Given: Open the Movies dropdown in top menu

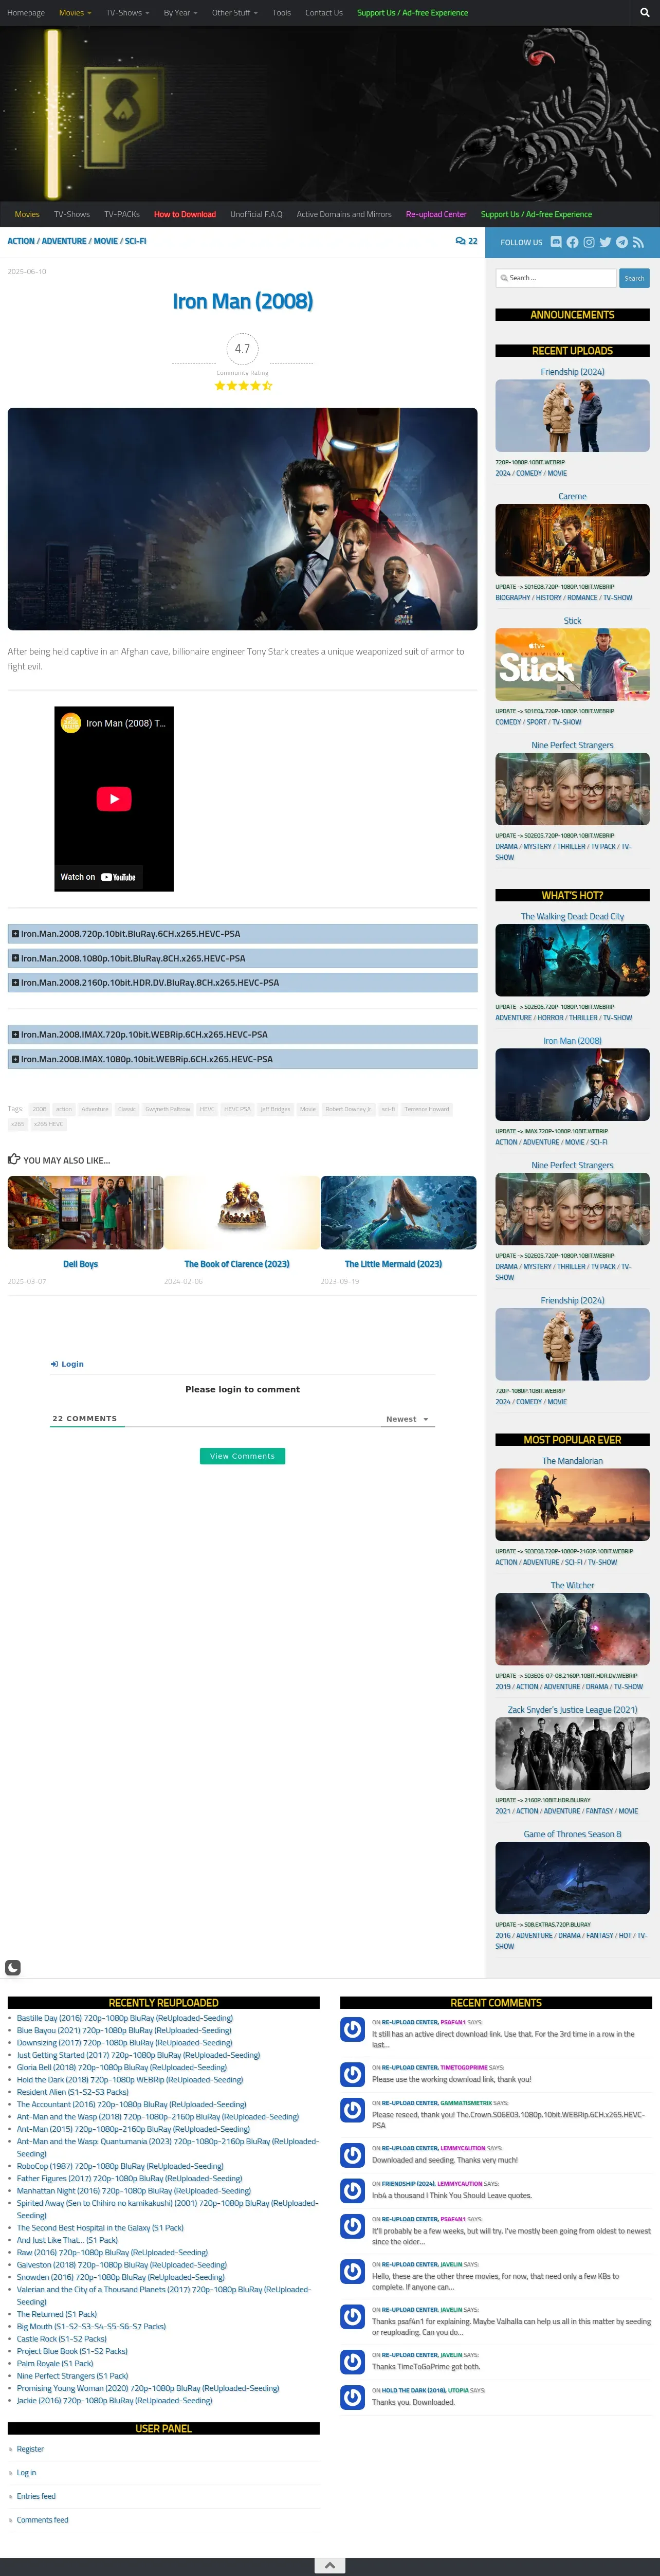Looking at the screenshot, I should pyautogui.click(x=75, y=13).
